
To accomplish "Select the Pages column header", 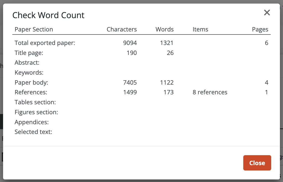I will coord(260,29).
